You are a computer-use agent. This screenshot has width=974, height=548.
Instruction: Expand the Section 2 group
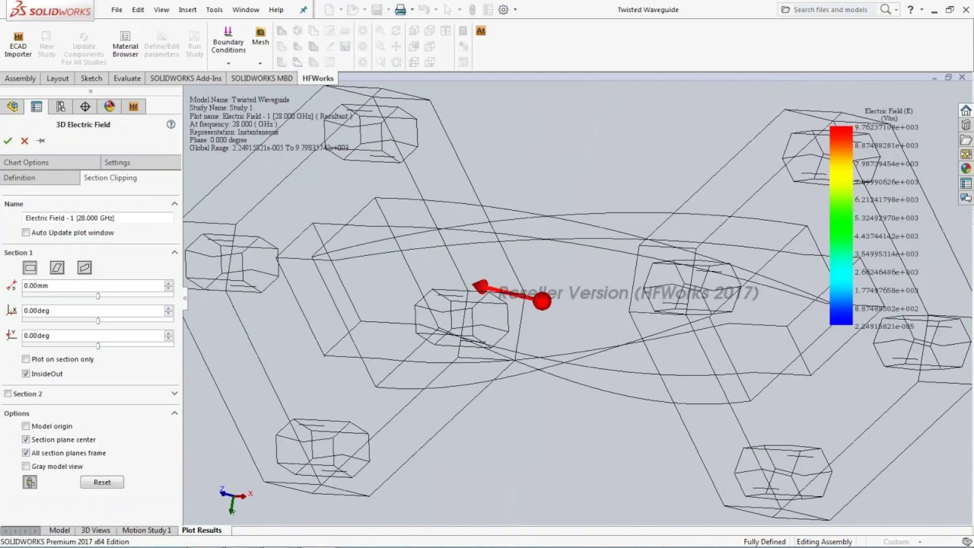[x=174, y=393]
